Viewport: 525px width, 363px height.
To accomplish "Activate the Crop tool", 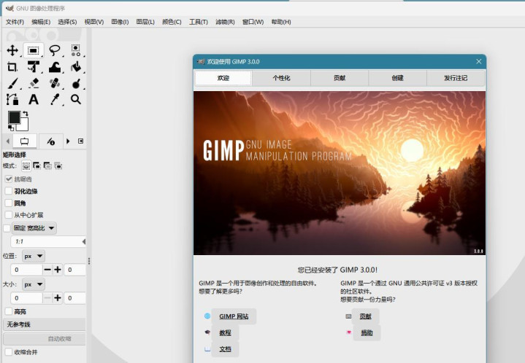I will [x=12, y=67].
